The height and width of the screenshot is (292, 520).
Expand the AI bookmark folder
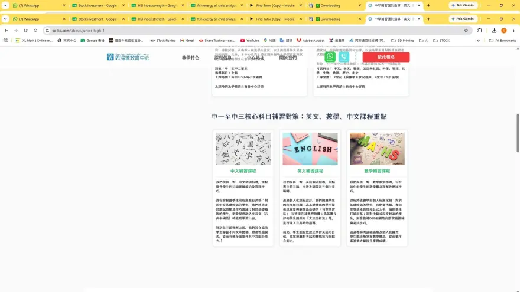tap(424, 40)
